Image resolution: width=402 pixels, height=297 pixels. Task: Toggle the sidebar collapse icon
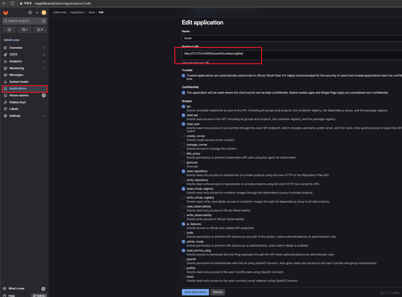click(x=30, y=12)
